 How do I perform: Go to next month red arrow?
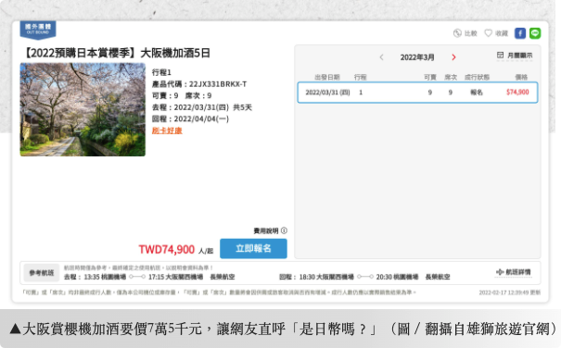click(453, 57)
